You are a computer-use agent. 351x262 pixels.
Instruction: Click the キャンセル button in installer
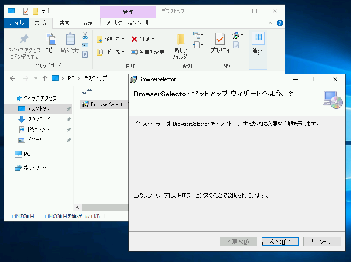(322, 242)
